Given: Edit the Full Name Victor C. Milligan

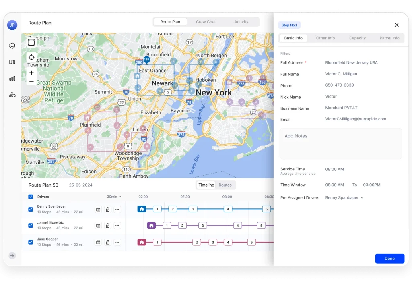Looking at the screenshot, I should click(x=341, y=74).
